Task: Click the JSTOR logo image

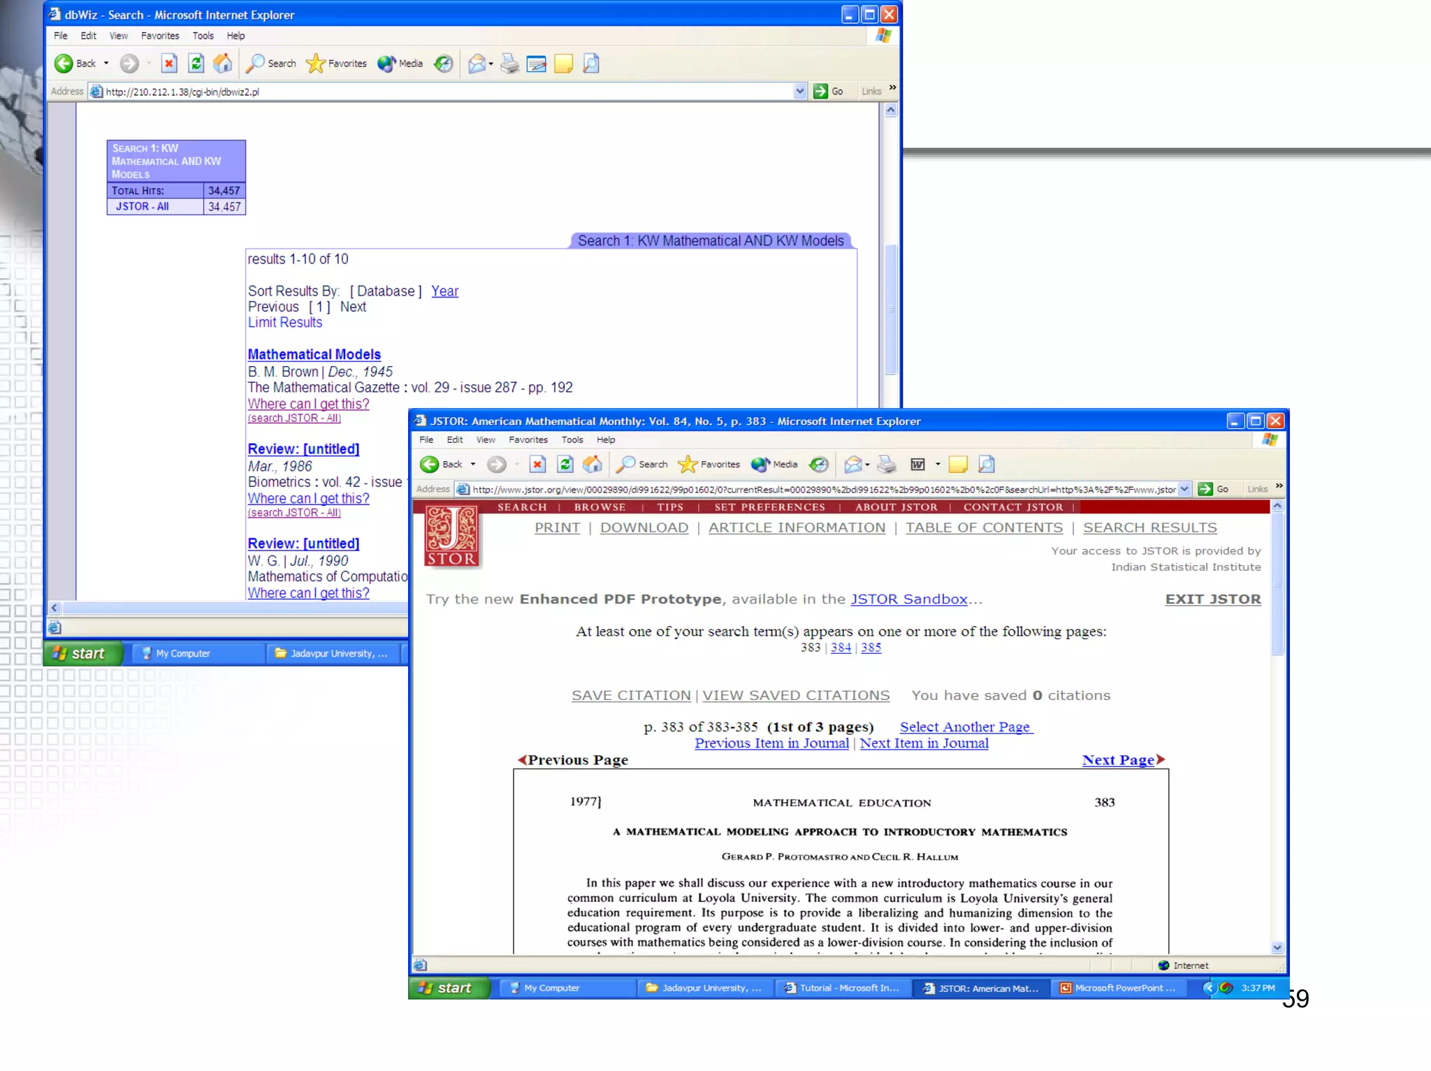Action: (451, 537)
